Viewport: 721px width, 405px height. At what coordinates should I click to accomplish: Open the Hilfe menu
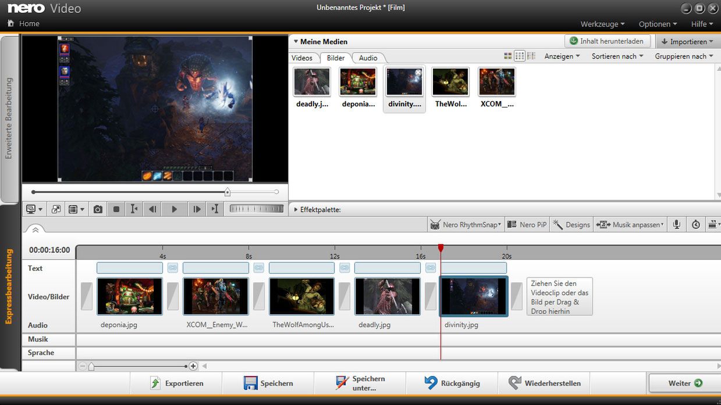(702, 24)
